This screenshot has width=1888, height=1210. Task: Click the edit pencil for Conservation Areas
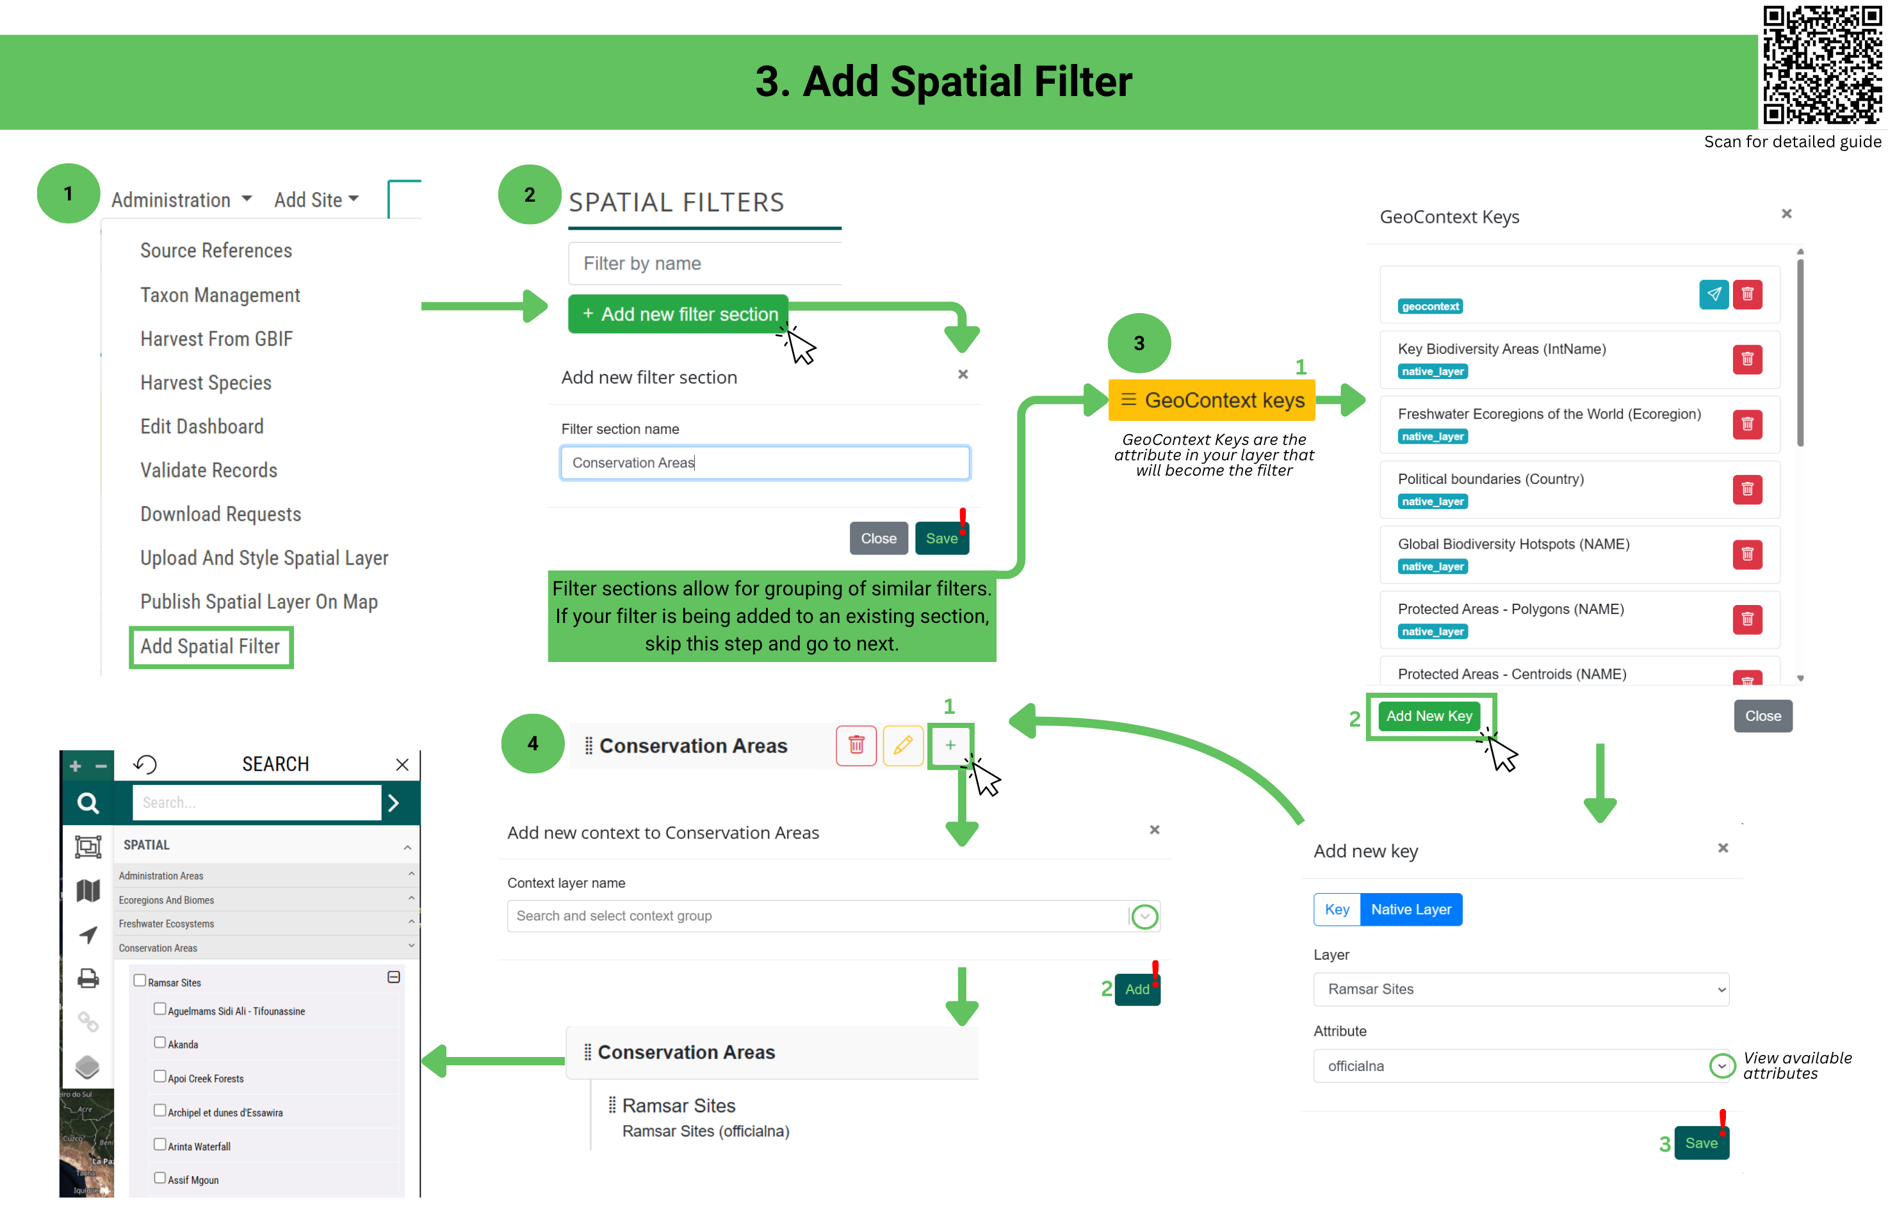tap(903, 746)
